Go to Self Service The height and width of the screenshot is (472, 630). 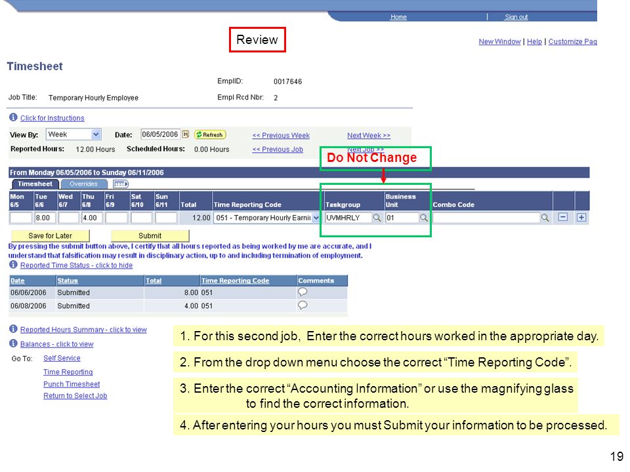click(62, 358)
